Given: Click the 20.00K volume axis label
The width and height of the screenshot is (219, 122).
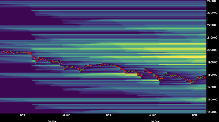Looking at the screenshot, I should [x=52, y=121].
